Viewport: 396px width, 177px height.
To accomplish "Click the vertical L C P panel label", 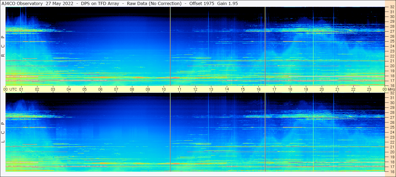I will pos(3,132).
